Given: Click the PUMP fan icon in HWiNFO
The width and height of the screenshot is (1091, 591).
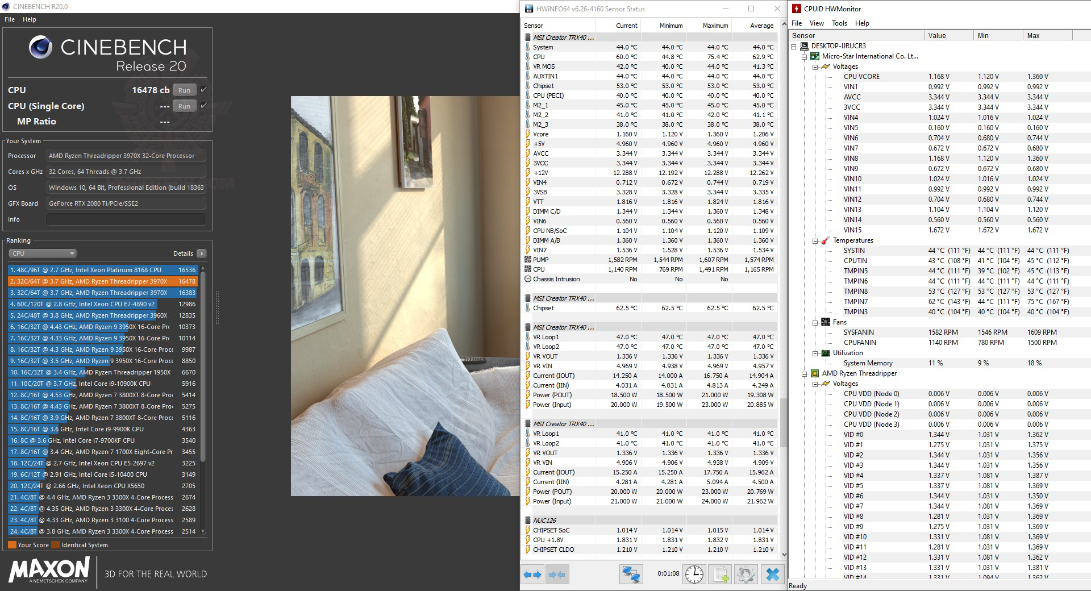Looking at the screenshot, I should 528,260.
